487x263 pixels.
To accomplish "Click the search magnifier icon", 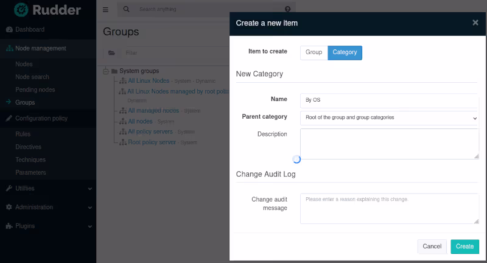I will pos(127,10).
